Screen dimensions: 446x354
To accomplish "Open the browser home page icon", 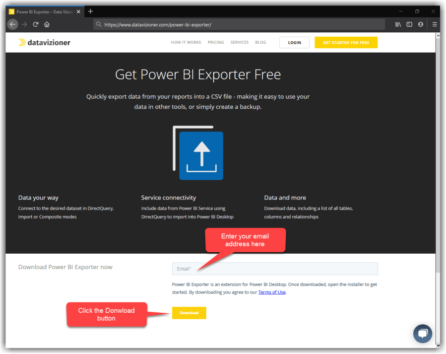I will (x=47, y=24).
